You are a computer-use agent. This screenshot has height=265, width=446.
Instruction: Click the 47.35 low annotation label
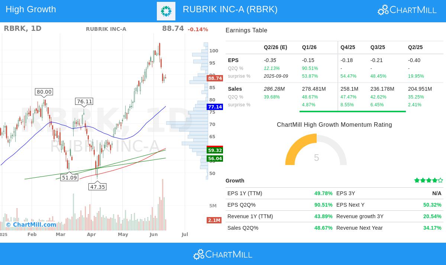pos(97,187)
